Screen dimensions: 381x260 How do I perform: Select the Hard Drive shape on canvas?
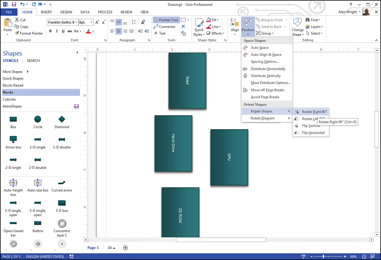coord(173,143)
